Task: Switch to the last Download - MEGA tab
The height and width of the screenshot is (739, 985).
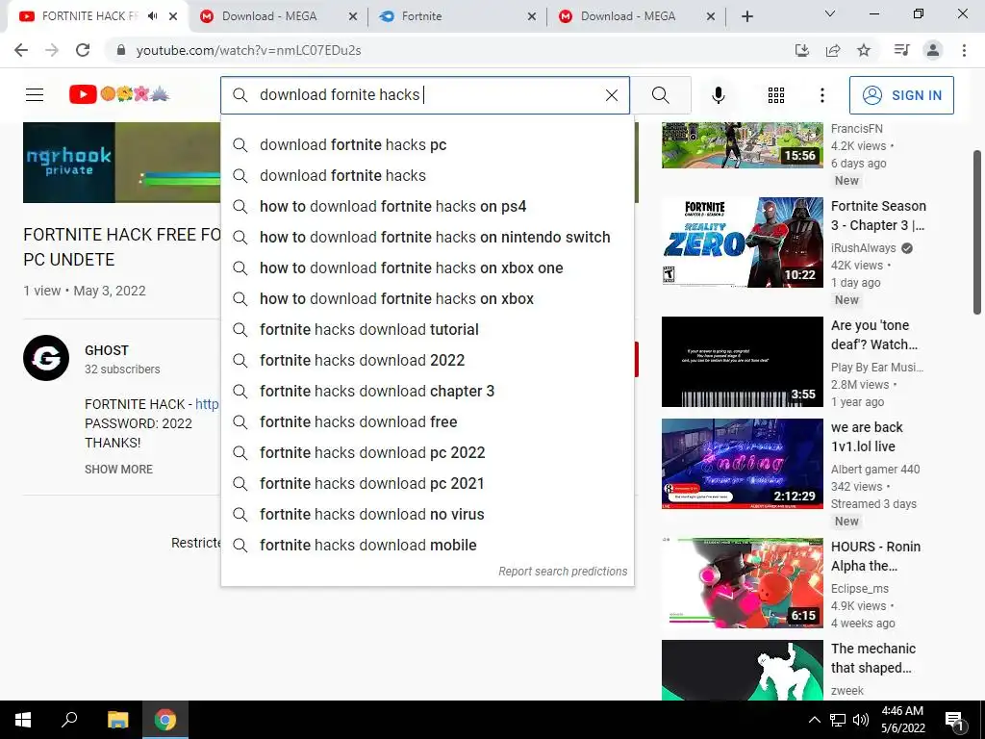Action: point(628,16)
